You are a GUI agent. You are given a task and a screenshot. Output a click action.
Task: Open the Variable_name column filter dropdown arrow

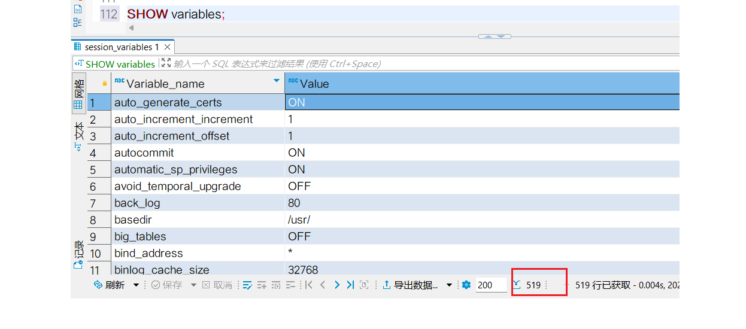277,81
